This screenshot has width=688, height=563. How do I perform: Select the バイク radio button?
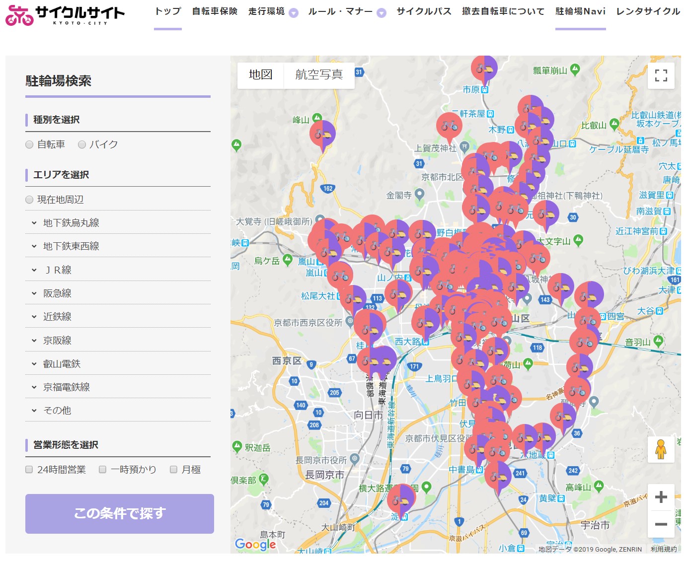(x=82, y=144)
